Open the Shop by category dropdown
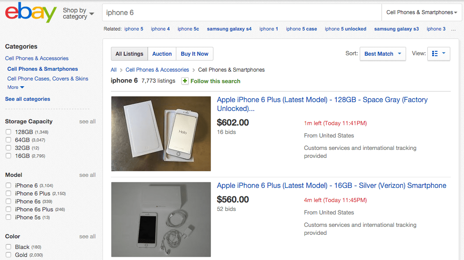 (x=78, y=12)
